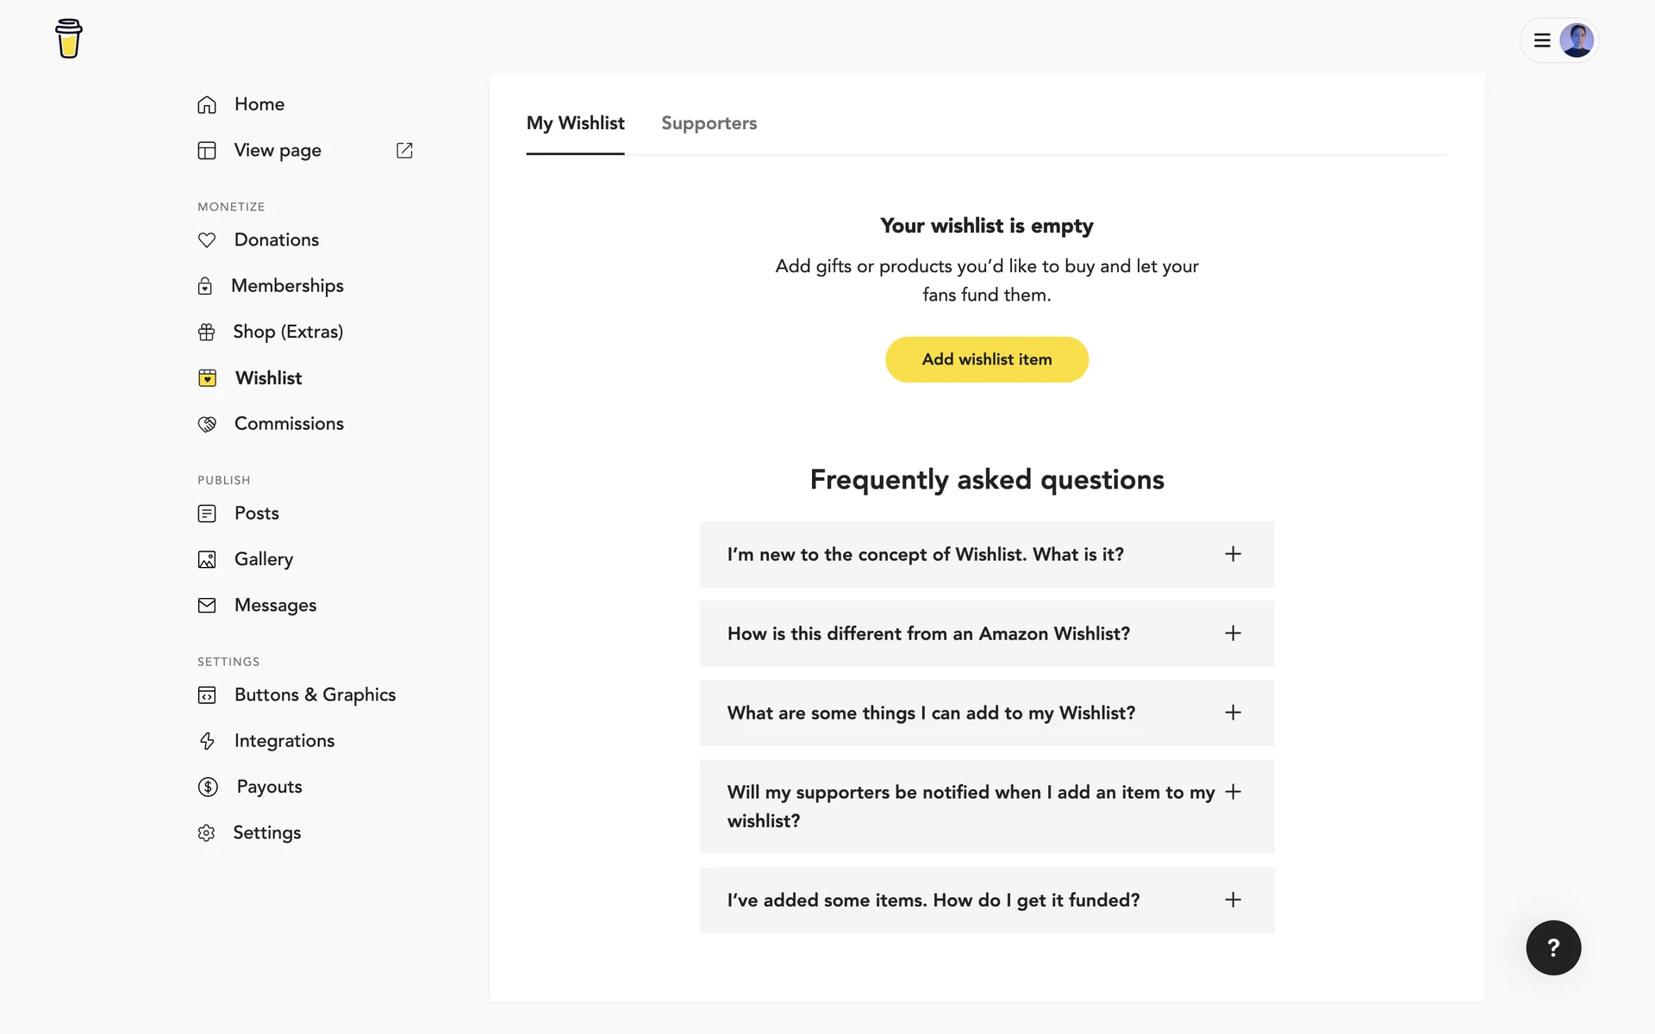Expand the supporters notified FAQ item

[x=1233, y=792]
